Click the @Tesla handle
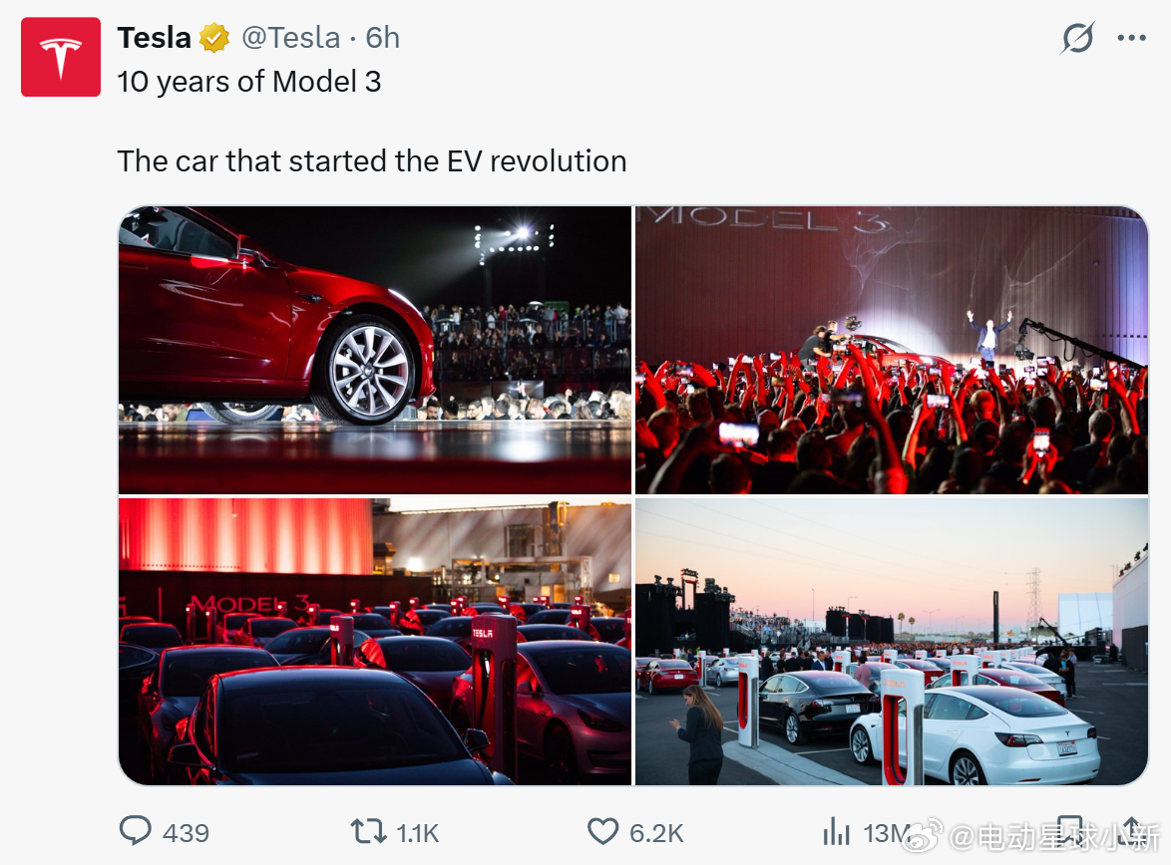Image resolution: width=1171 pixels, height=865 pixels. tap(290, 38)
